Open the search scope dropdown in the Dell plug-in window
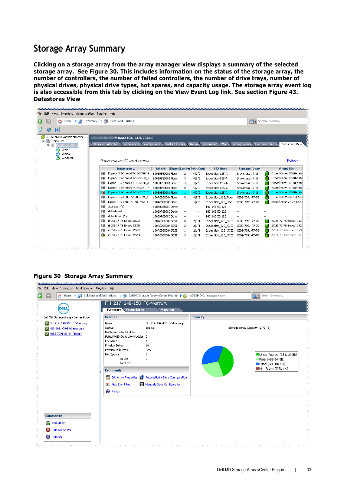The height and width of the screenshot is (501, 354). click(256, 296)
